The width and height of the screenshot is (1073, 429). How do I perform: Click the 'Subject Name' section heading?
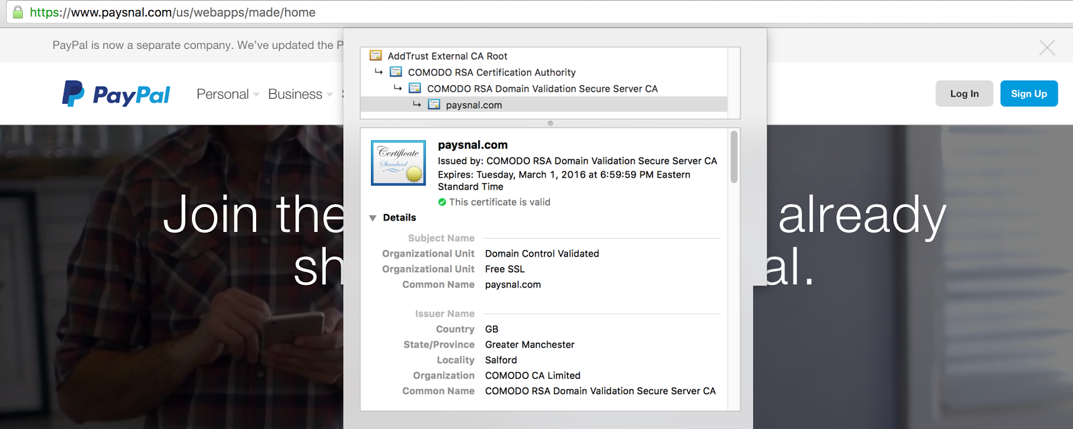coord(441,238)
